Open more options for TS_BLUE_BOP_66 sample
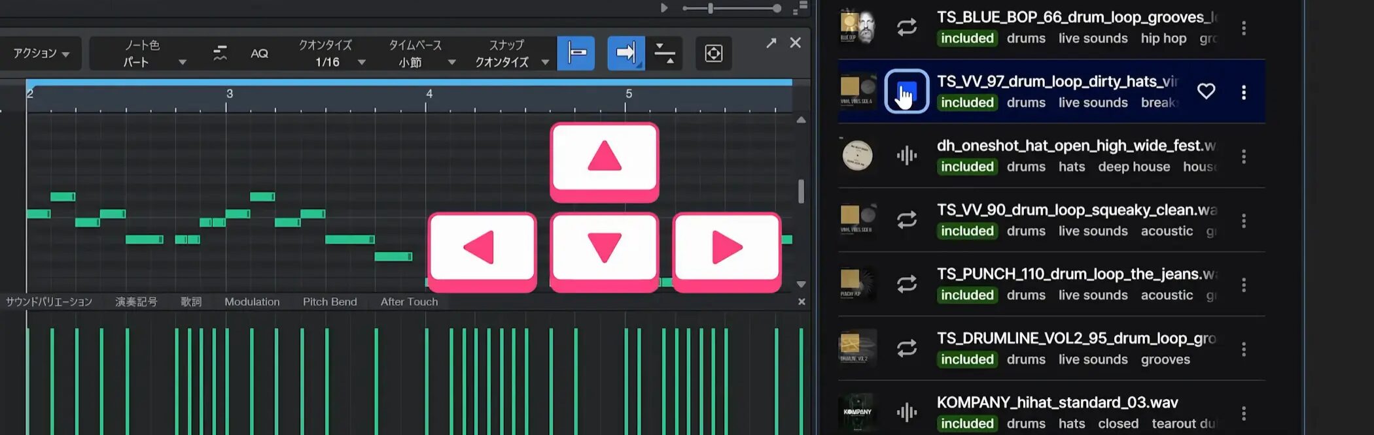The image size is (1374, 435). [x=1243, y=28]
